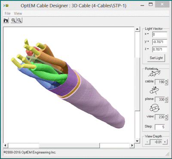
Task: Click the View Depth value field
Action: tap(156, 142)
